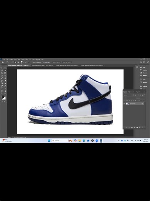Image resolution: width=150 pixels, height=201 pixels.
Task: Select the Frame tool
Action: click(x=5, y=73)
